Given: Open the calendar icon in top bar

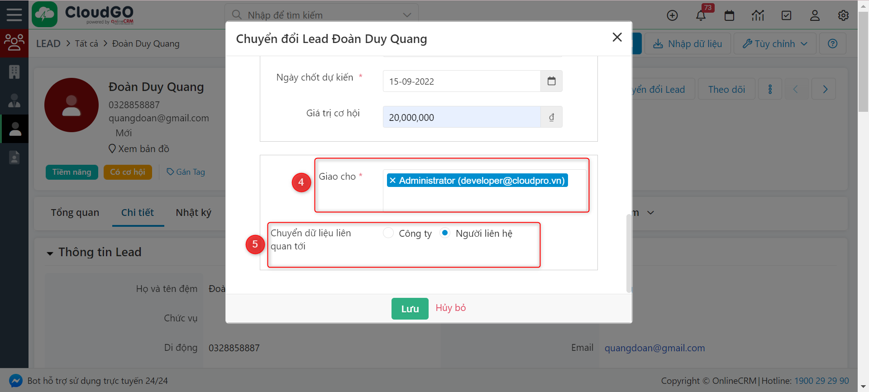Looking at the screenshot, I should point(729,16).
